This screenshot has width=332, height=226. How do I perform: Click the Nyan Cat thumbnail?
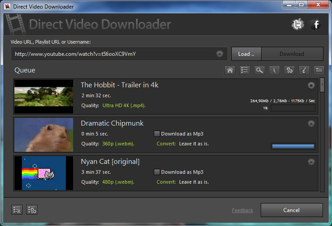coord(44,173)
